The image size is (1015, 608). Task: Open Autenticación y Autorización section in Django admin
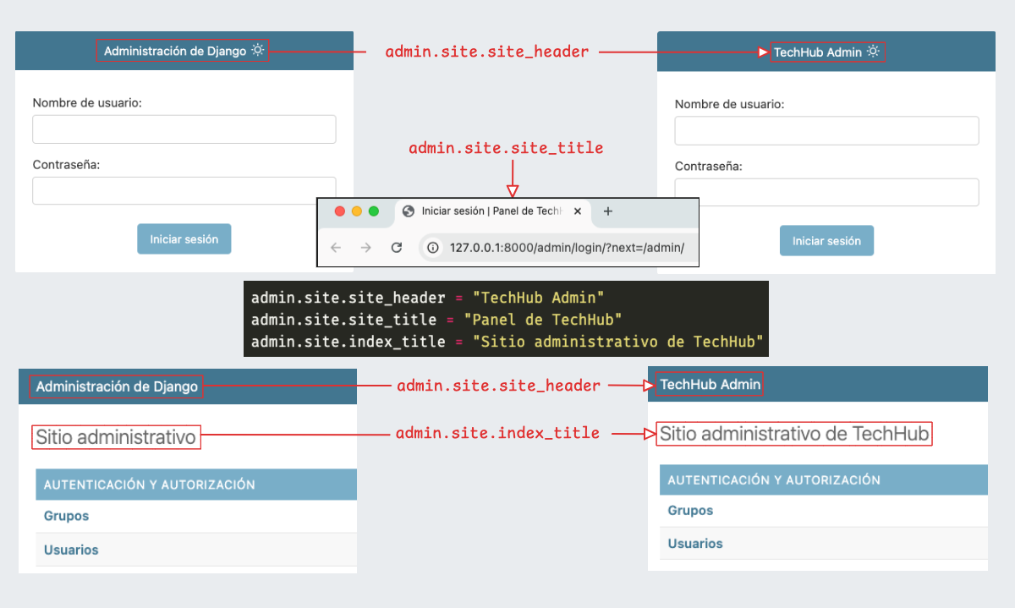click(150, 485)
